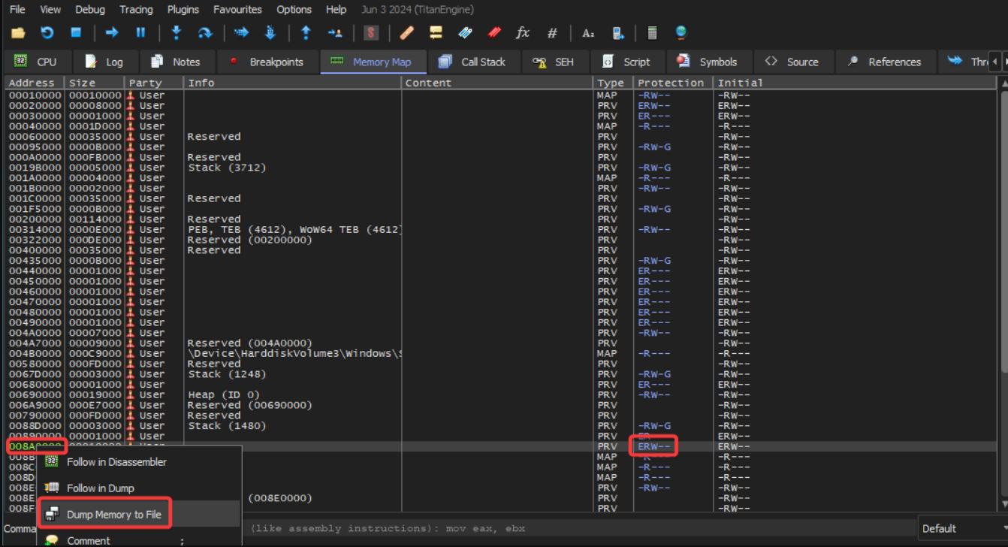Show functions via the fx icon
This screenshot has width=1008, height=547.
[523, 33]
